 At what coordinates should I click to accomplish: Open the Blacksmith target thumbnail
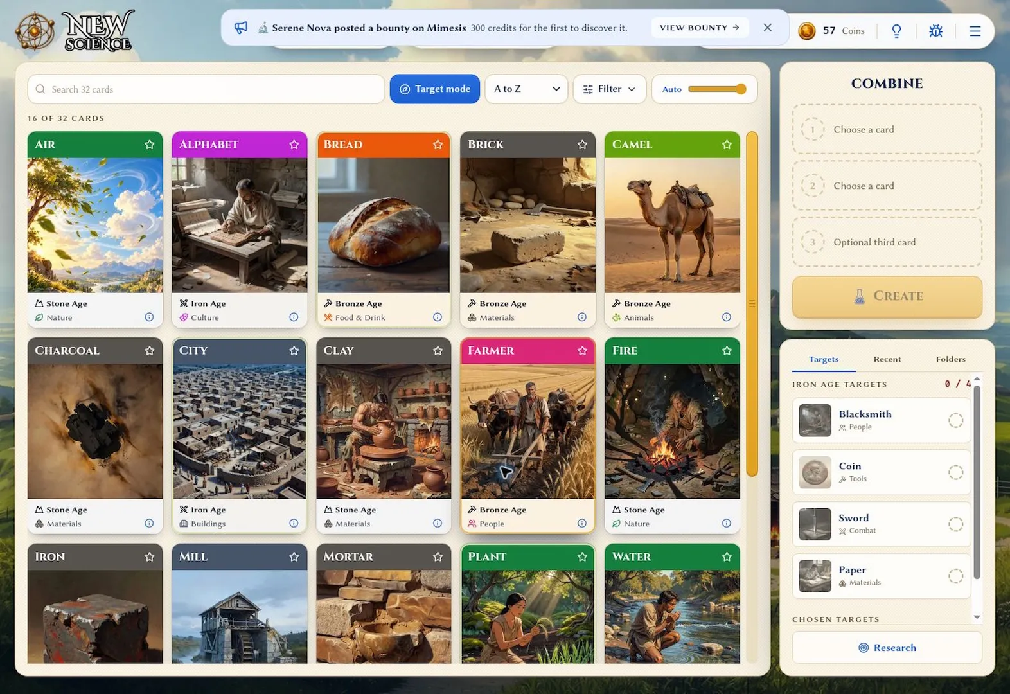coord(815,420)
